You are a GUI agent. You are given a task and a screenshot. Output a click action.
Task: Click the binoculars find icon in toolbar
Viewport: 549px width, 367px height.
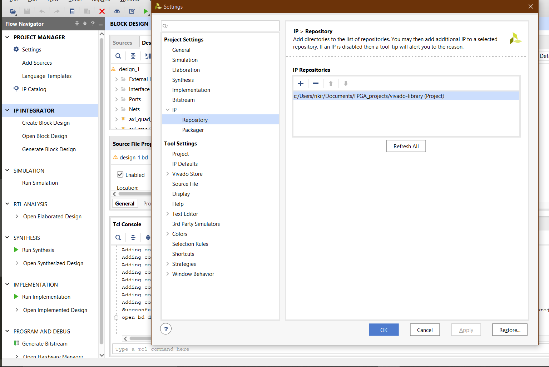(117, 11)
